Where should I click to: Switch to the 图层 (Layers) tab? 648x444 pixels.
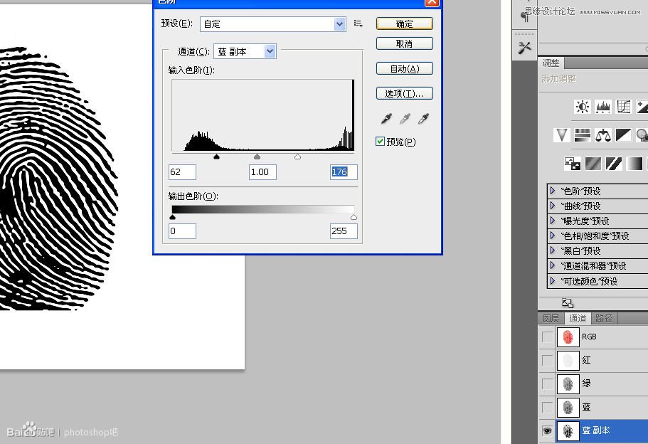tap(551, 318)
